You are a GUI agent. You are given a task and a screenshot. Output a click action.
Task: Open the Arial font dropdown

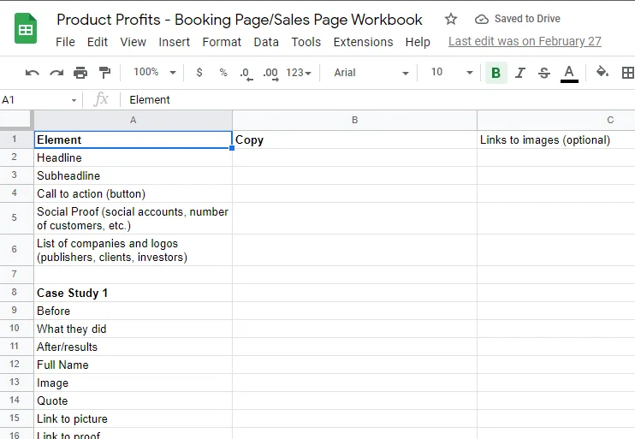click(371, 73)
